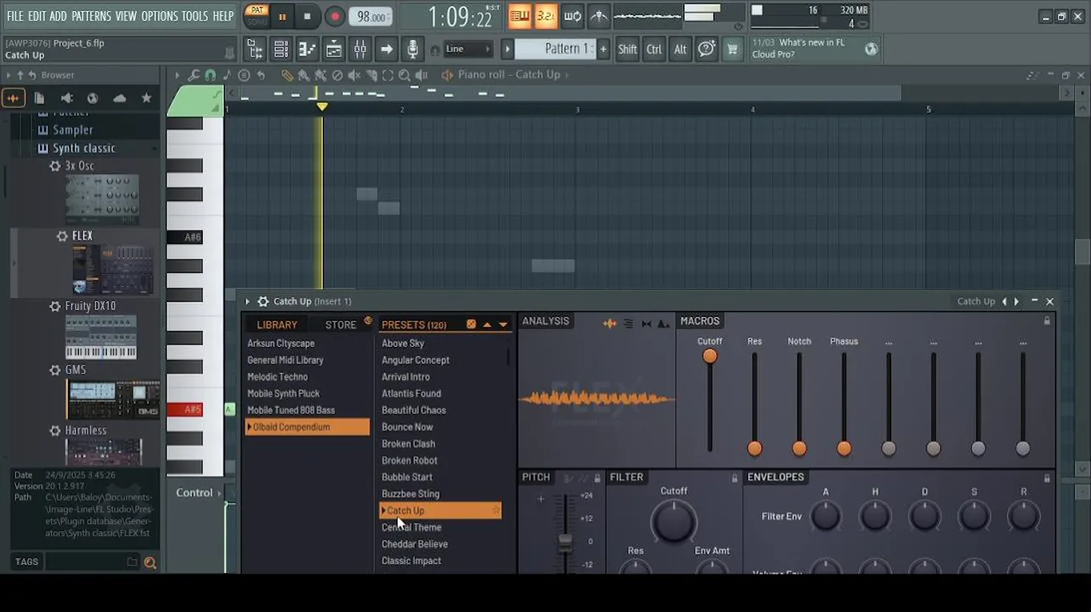The width and height of the screenshot is (1091, 612).
Task: Start recording with the record button
Action: pyautogui.click(x=335, y=15)
